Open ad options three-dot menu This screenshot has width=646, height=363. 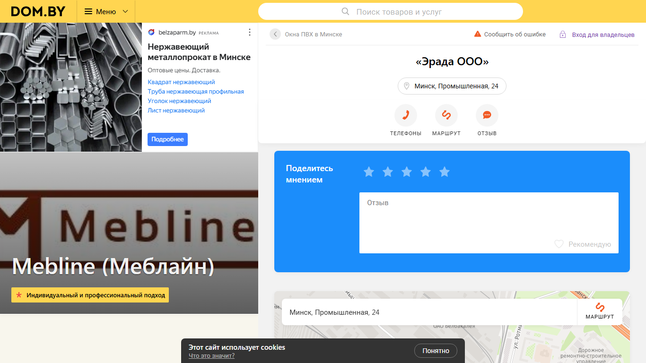tap(250, 32)
